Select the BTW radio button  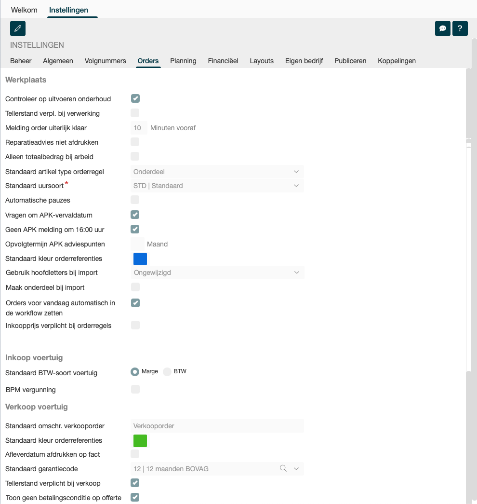coord(167,371)
